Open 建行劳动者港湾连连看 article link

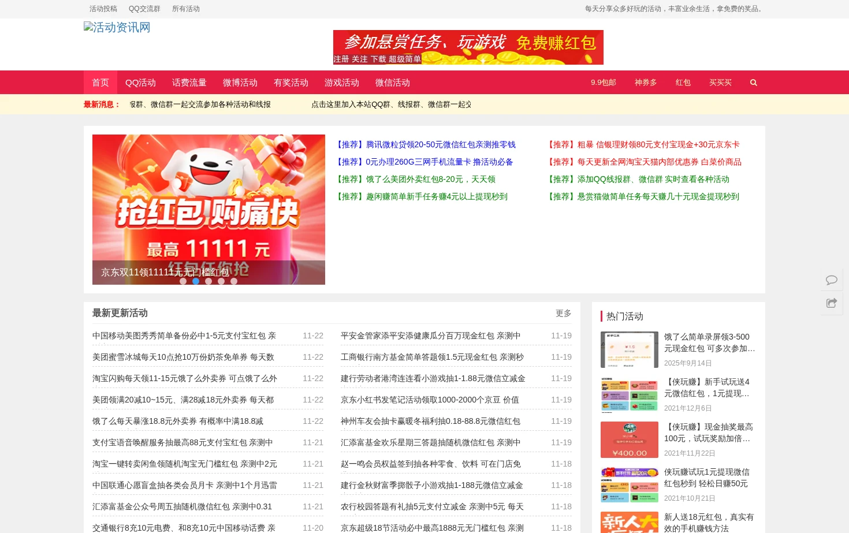click(433, 378)
